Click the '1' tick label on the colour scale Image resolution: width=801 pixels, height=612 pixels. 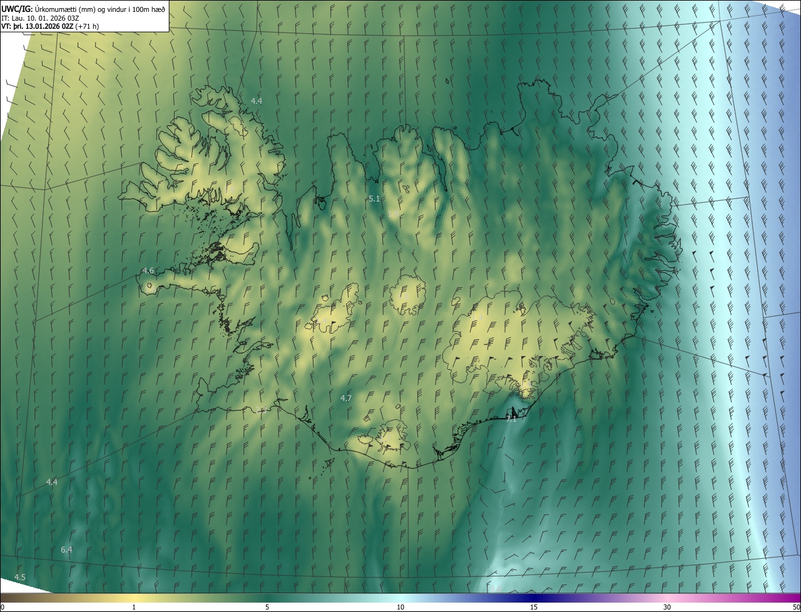click(x=134, y=607)
